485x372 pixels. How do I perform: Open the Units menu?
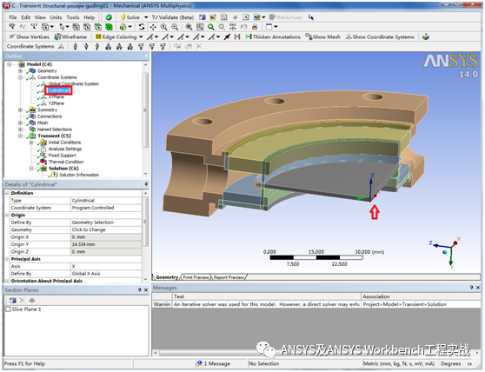tap(56, 17)
